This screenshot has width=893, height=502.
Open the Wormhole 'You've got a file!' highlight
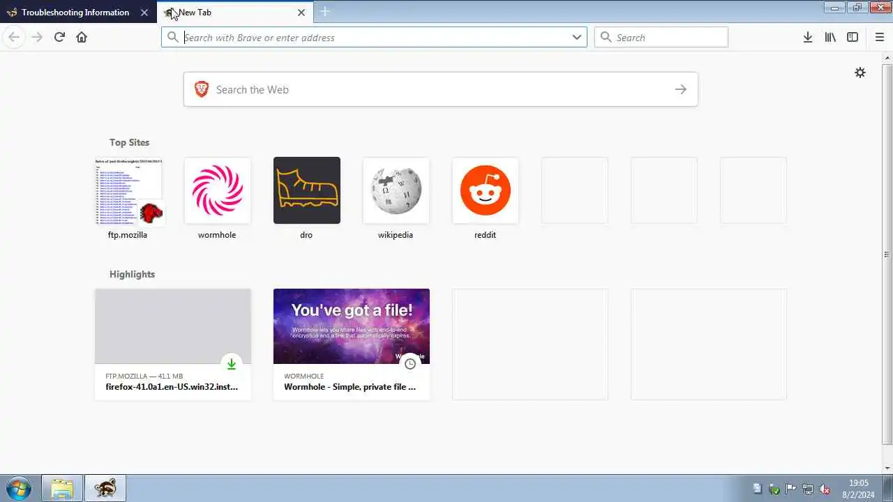[352, 344]
